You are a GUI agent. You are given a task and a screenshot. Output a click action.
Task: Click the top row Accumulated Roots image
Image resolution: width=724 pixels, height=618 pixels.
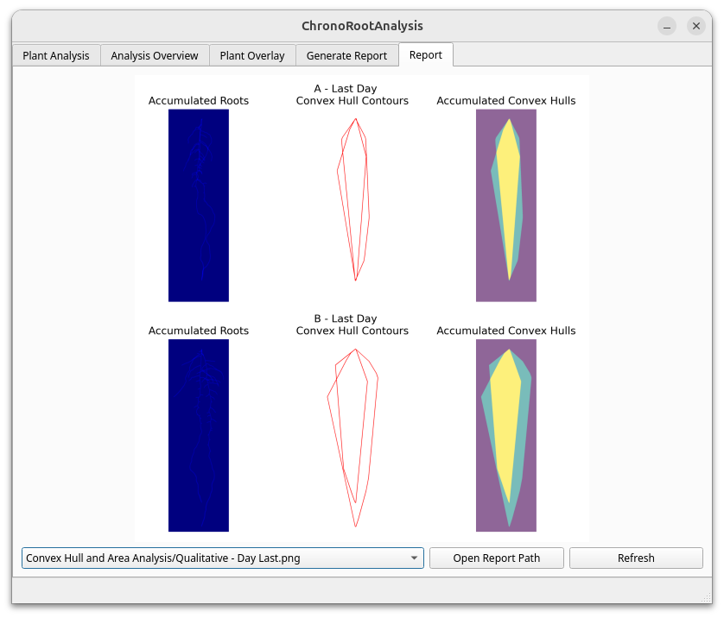tap(199, 205)
